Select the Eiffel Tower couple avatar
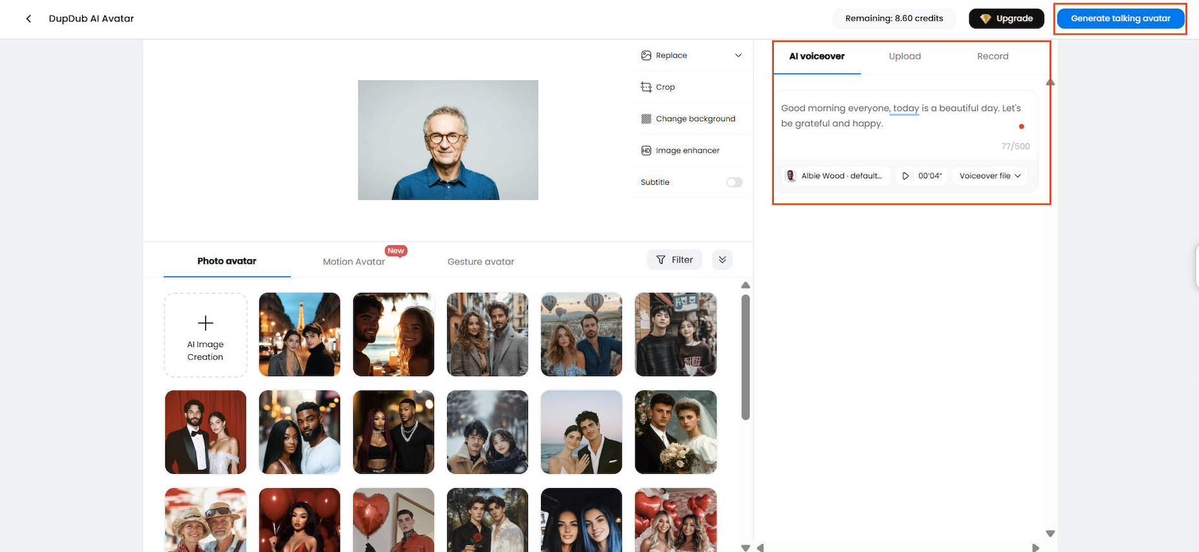Screen dimensions: 1199x552 [300, 335]
